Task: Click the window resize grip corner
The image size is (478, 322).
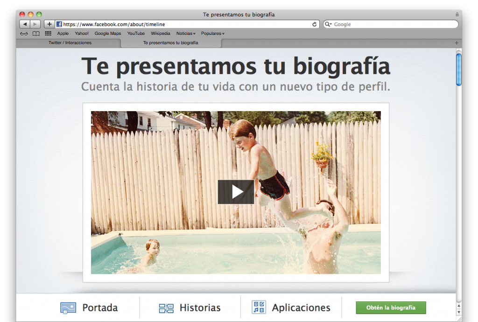Action: point(459,319)
